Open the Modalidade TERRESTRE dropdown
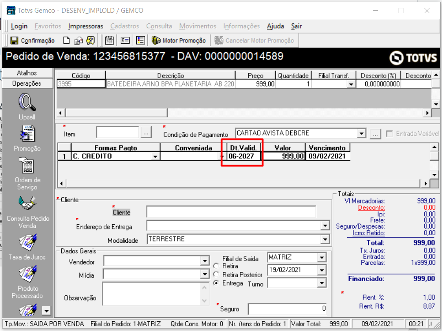Image resolution: width=442 pixels, height=331 pixels. click(x=325, y=239)
